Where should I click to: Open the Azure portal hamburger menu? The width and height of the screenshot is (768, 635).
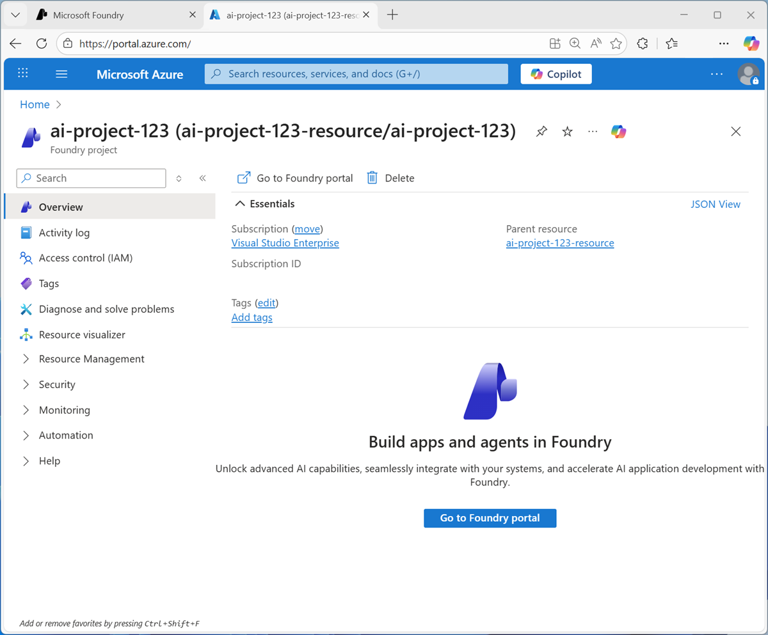pos(61,74)
